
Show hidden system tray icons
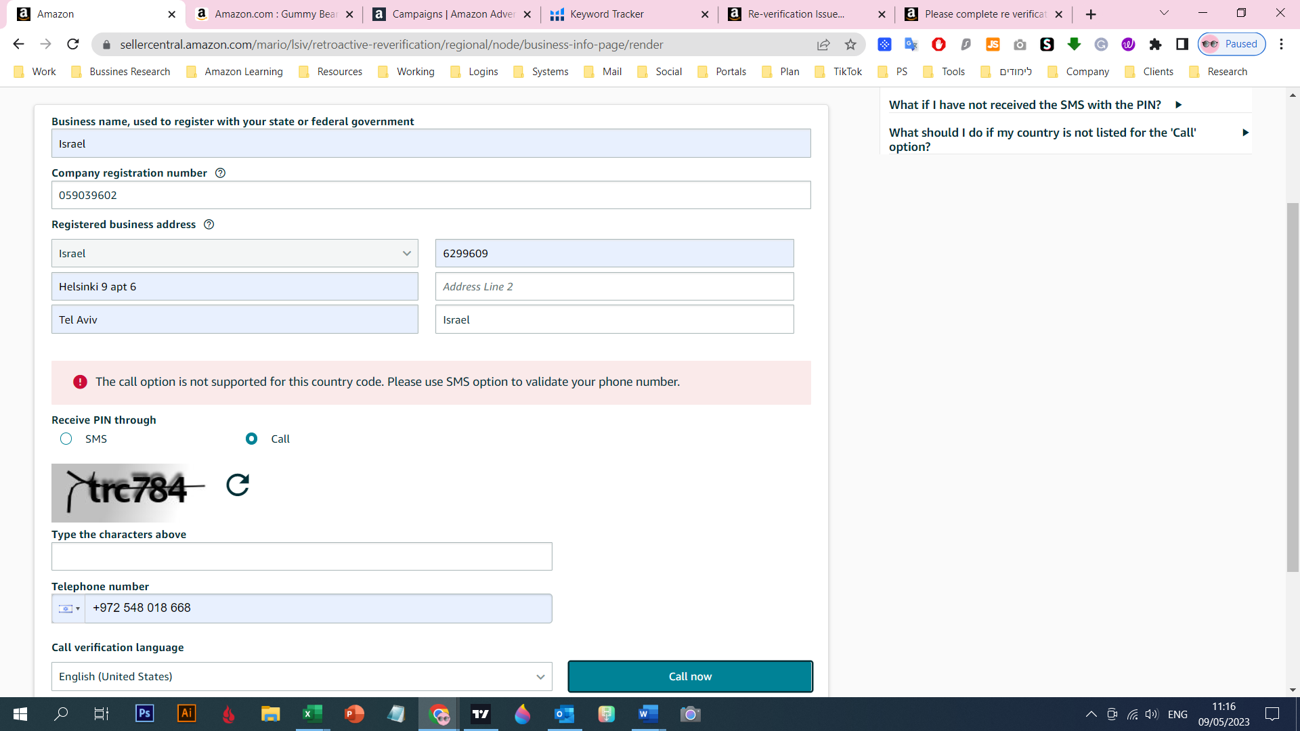point(1091,714)
